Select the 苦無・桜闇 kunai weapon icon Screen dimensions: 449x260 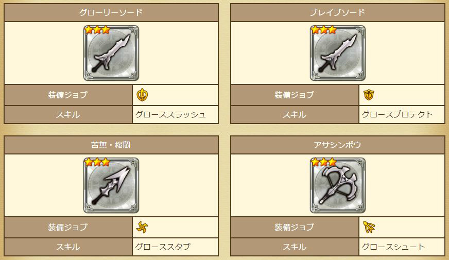coord(111,185)
